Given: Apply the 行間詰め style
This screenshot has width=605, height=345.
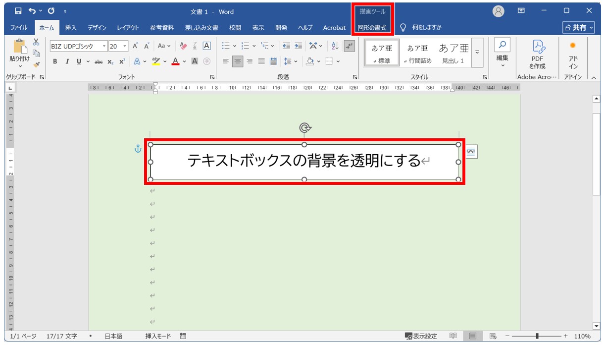Looking at the screenshot, I should (417, 53).
